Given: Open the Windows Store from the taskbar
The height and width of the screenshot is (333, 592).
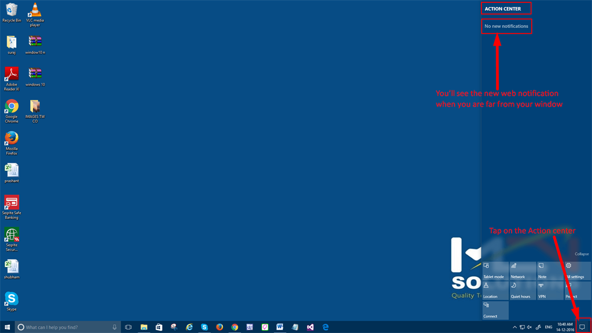Looking at the screenshot, I should [x=159, y=327].
